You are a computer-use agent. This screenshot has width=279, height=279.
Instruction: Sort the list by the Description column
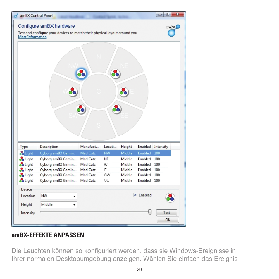pyautogui.click(x=58, y=147)
